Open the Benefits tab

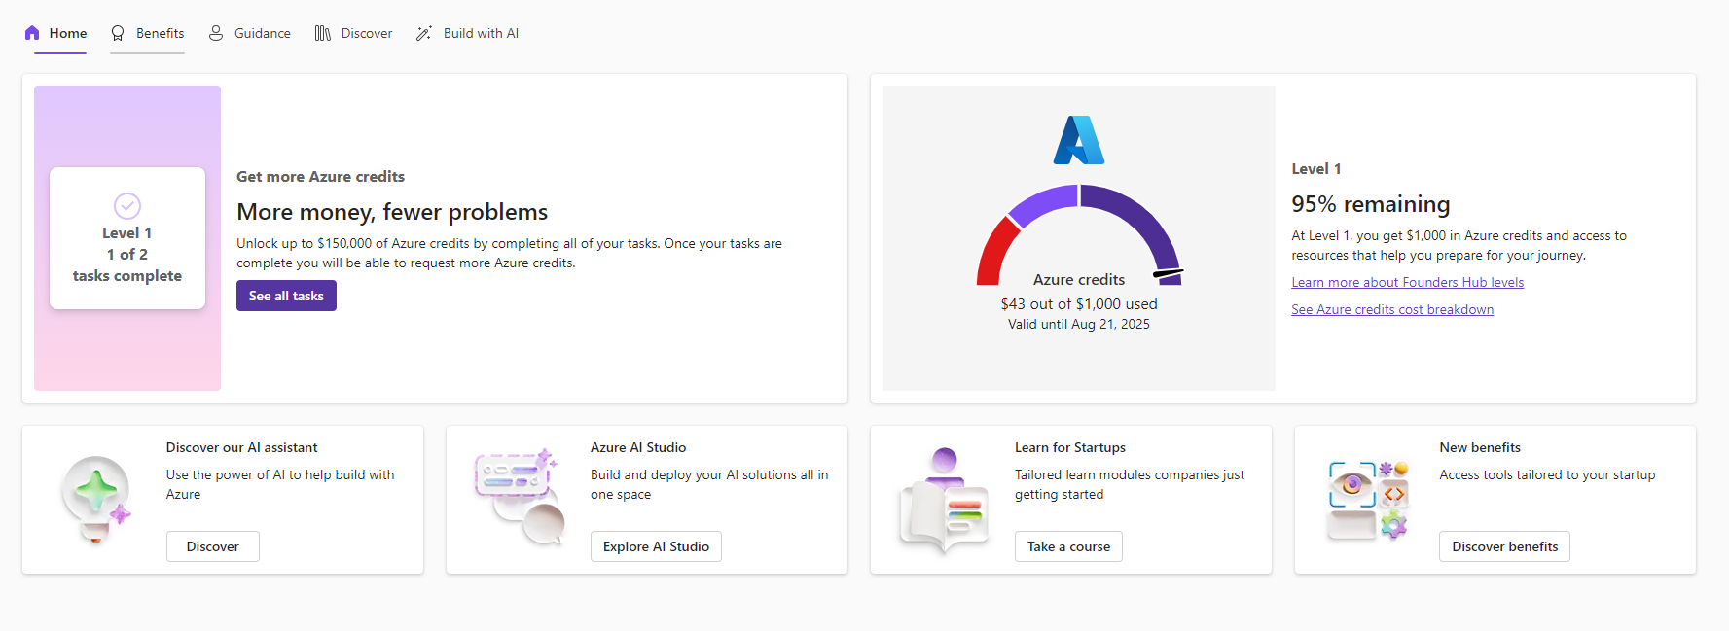pos(148,33)
